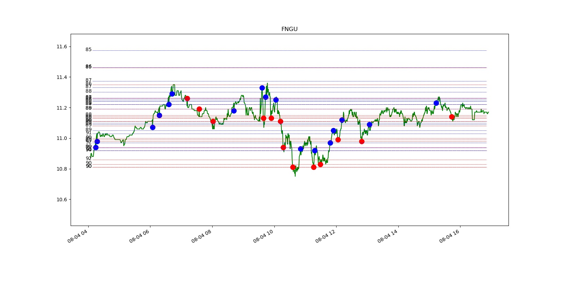Select the last red marker before 16:00

[x=452, y=117]
